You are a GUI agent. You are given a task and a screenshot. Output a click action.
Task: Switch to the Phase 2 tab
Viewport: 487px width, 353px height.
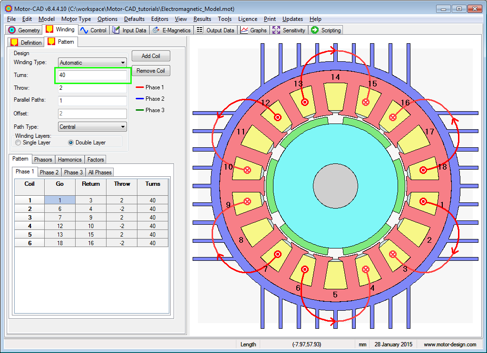[49, 172]
